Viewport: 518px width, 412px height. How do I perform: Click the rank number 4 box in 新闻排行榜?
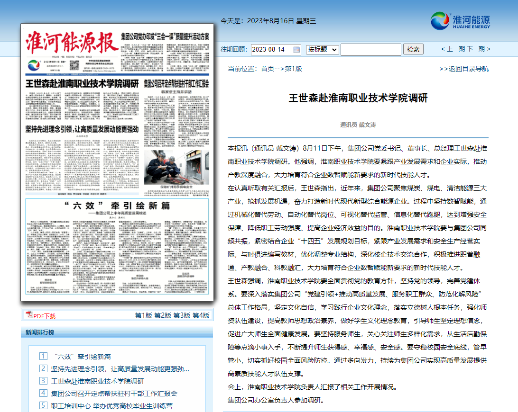[x=43, y=393]
